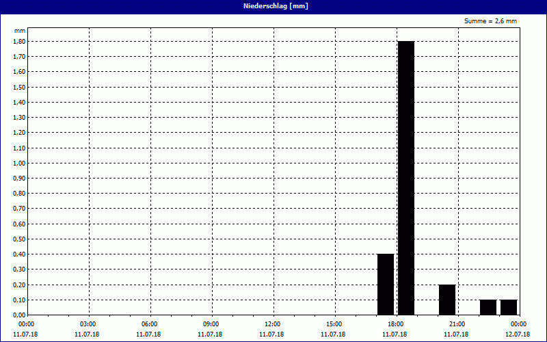
Task: Click the Niederschlag [mm] title bar
Action: tap(273, 5)
